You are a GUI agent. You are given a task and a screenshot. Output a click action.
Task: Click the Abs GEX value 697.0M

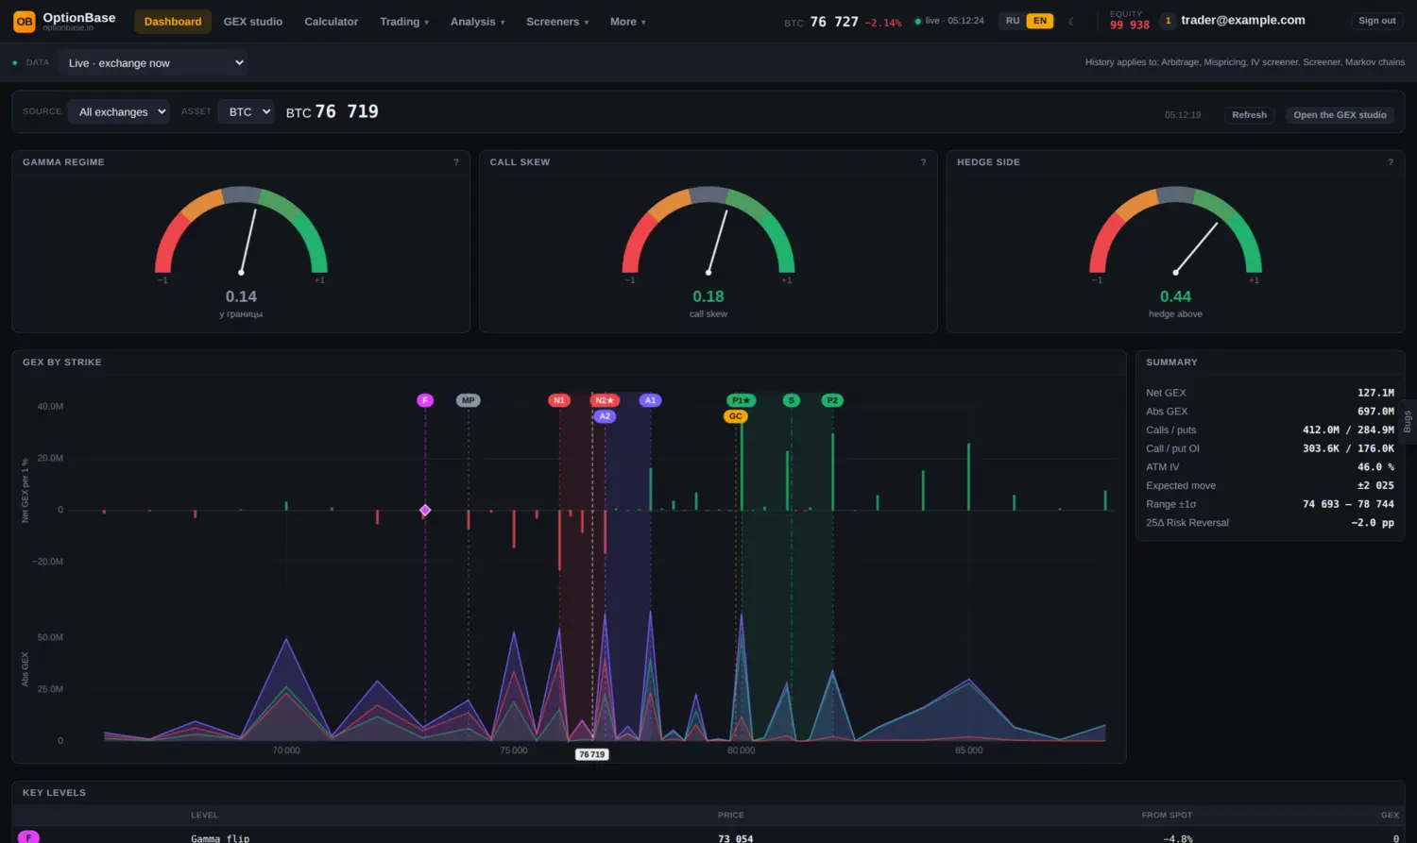[1375, 412]
